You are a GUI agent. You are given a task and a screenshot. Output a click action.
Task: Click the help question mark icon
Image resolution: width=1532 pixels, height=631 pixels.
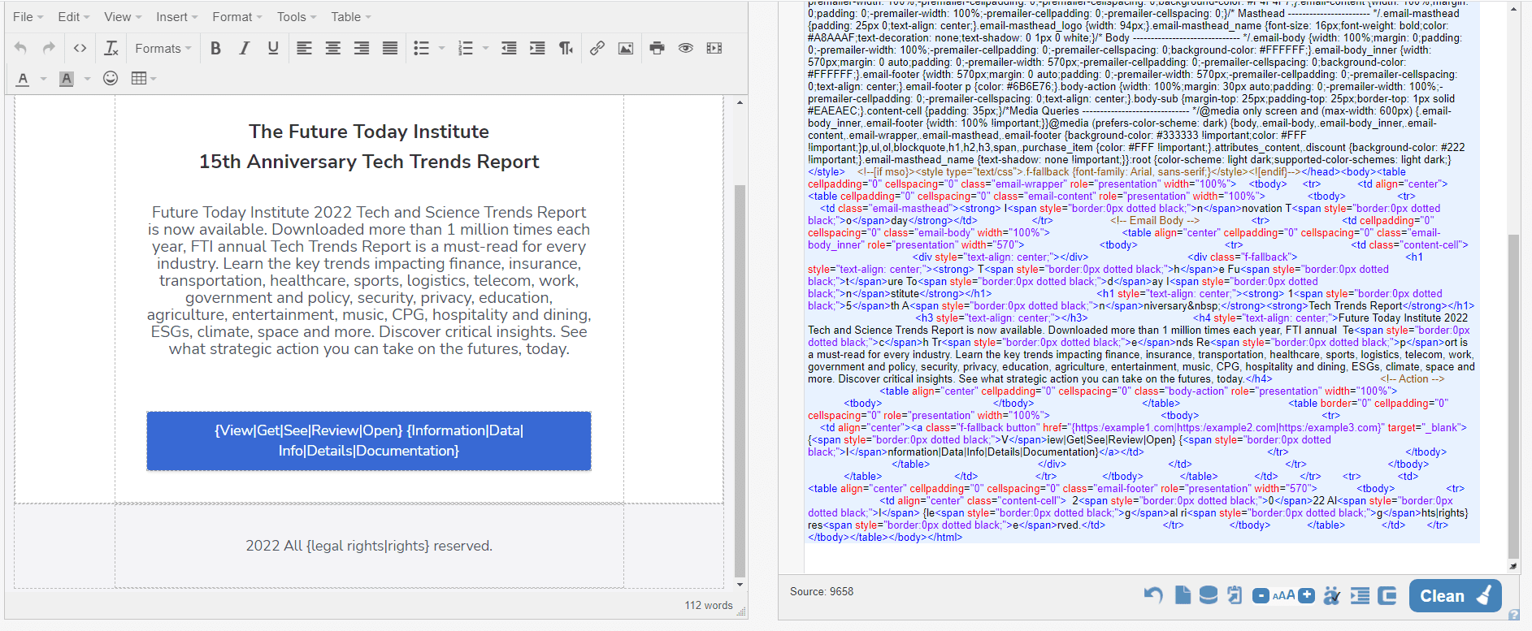pyautogui.click(x=1513, y=615)
